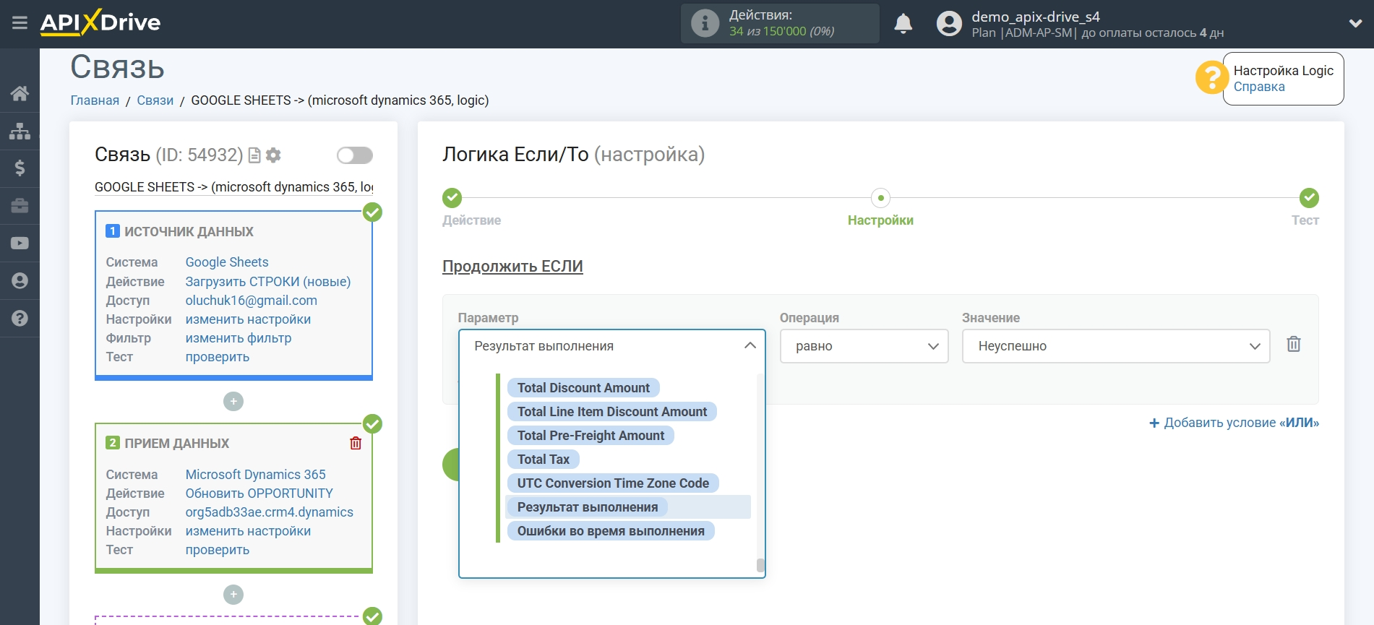This screenshot has height=625, width=1374.
Task: Select Ошибки во время выполнения option
Action: [611, 531]
